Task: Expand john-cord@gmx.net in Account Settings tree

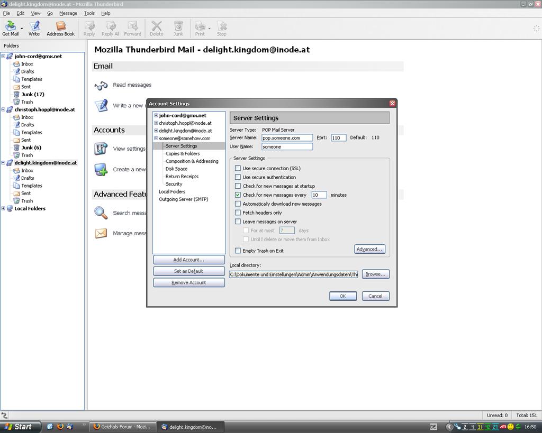Action: pyautogui.click(x=156, y=115)
